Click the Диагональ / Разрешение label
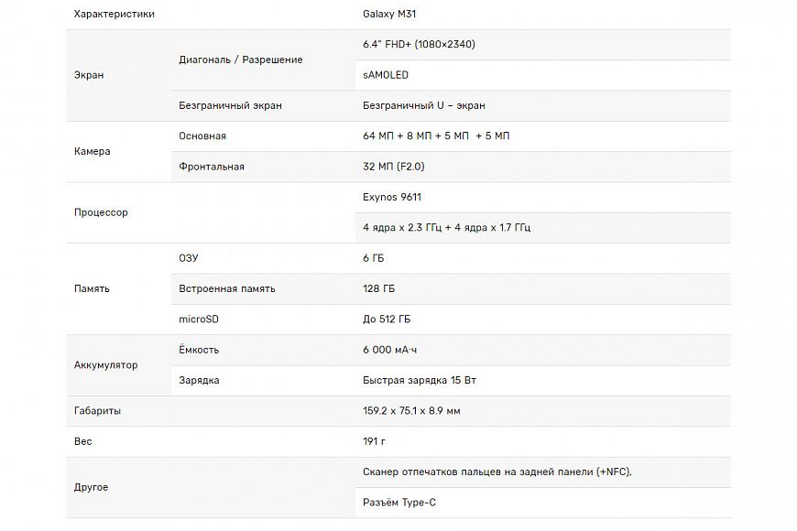This screenshot has height=531, width=797. (240, 60)
